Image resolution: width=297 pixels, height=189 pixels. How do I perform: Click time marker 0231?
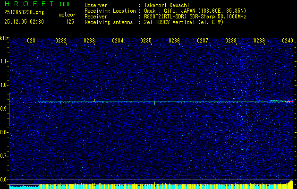33,41
